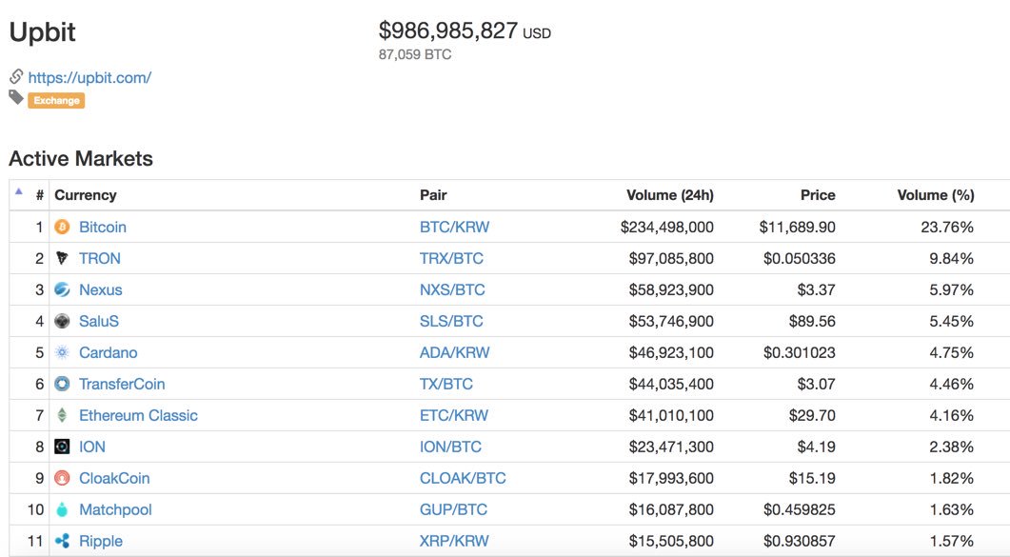Click TRON's $0.050336 price value

(x=800, y=258)
